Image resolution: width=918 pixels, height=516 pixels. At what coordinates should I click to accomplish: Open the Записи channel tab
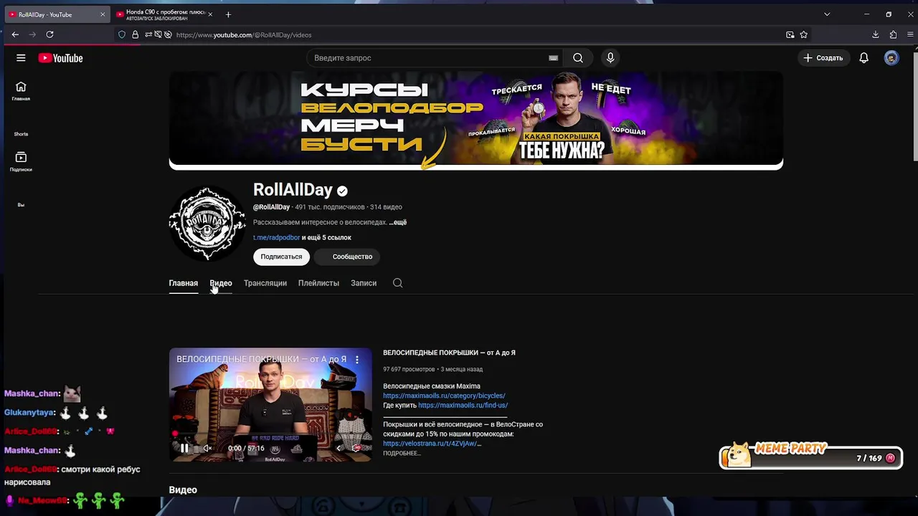point(364,283)
